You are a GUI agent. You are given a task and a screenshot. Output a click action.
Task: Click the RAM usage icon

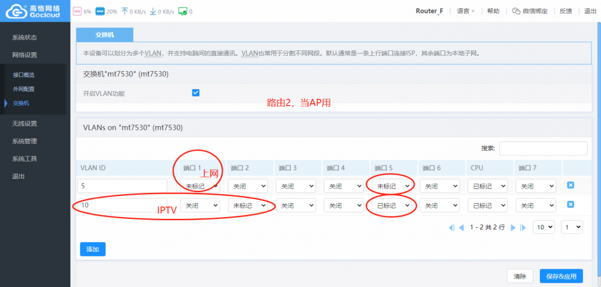99,11
